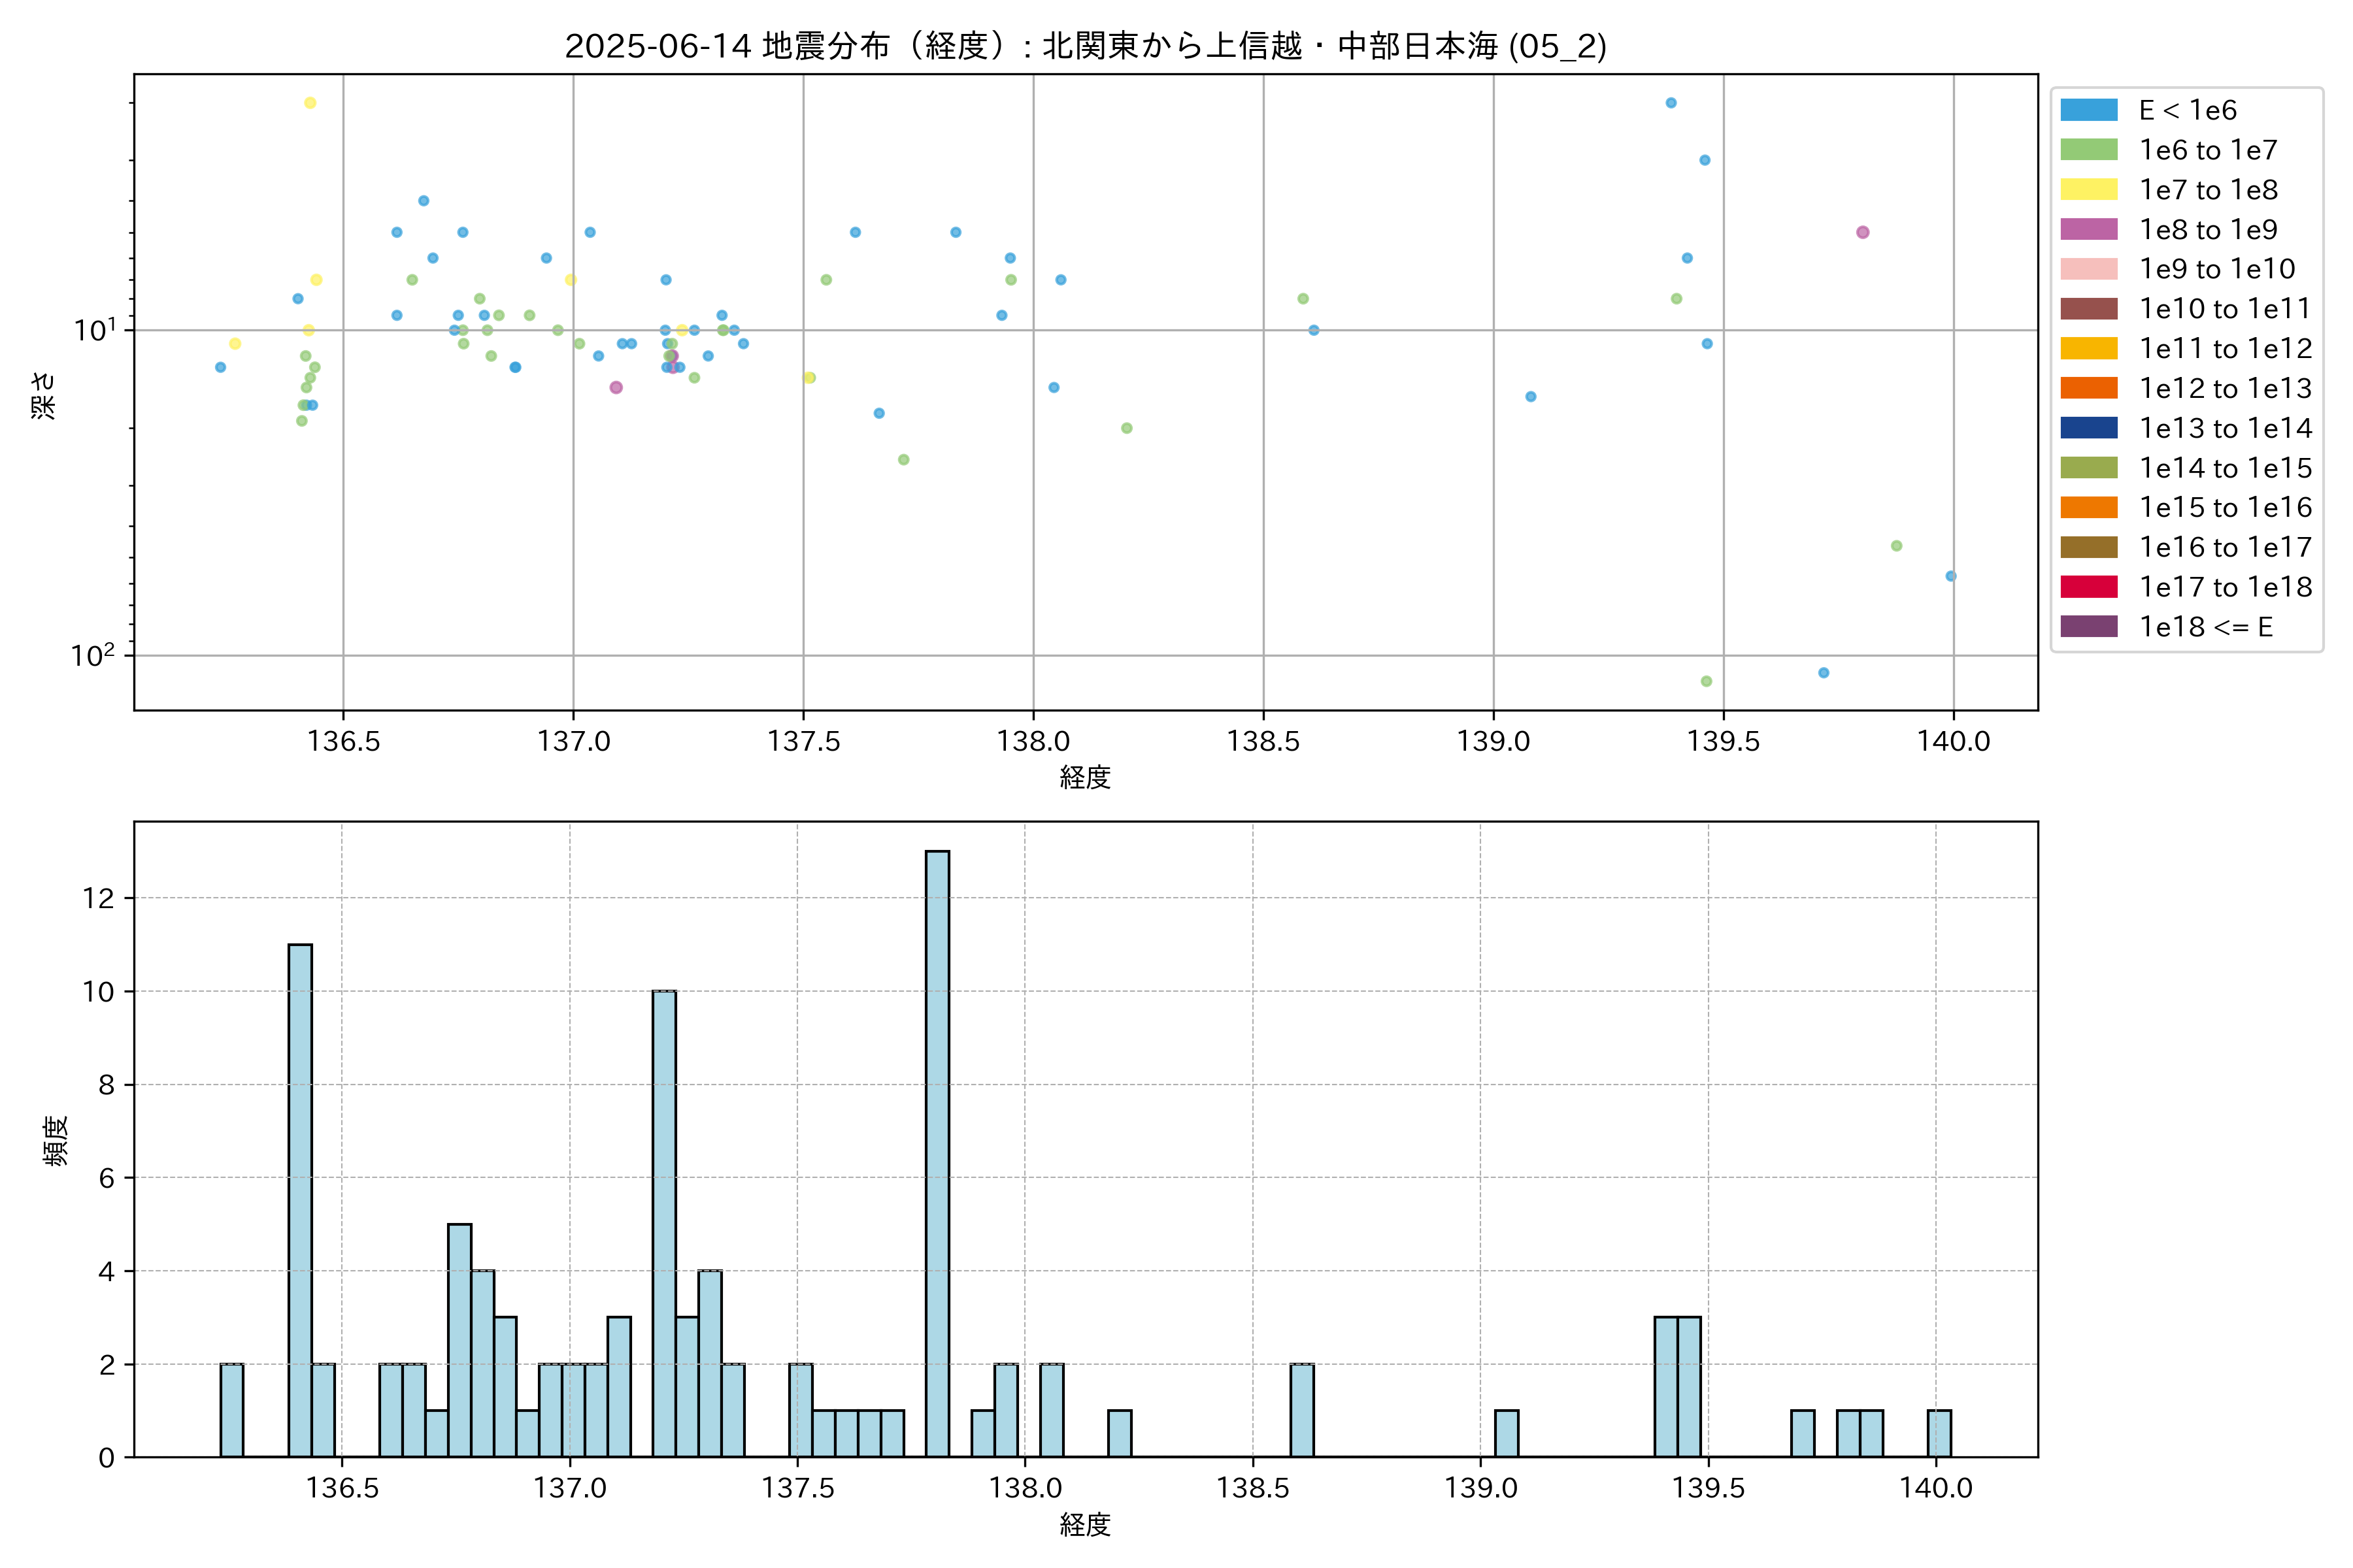Click the 1e9 to 1e10 legend label
Screen dimensions: 2353x1568
2217,269
